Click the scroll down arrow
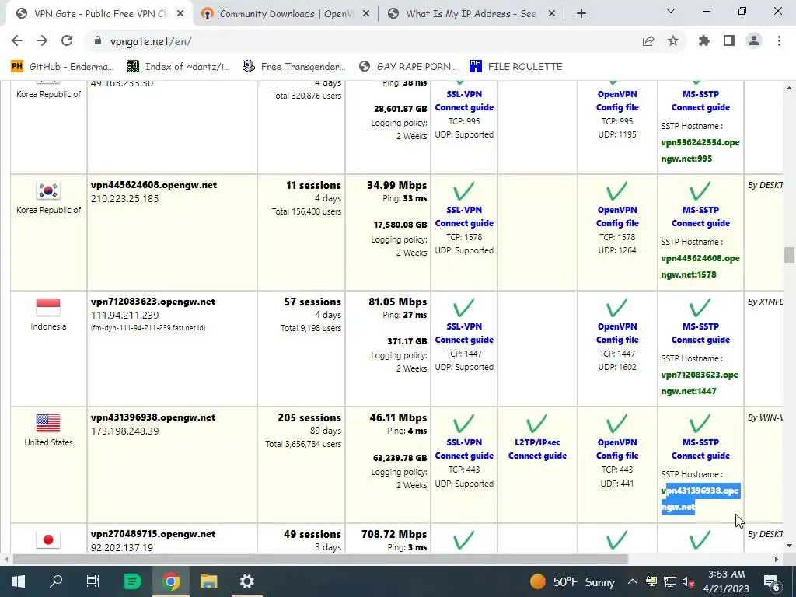 click(789, 546)
